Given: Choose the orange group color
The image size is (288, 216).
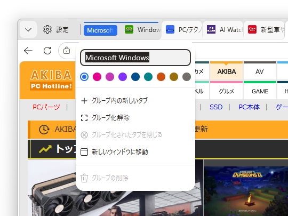Looking at the screenshot, I should click(x=161, y=77).
